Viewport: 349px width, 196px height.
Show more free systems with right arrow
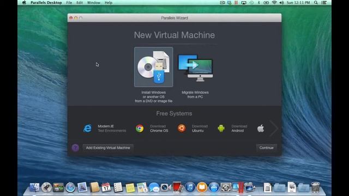point(274,128)
